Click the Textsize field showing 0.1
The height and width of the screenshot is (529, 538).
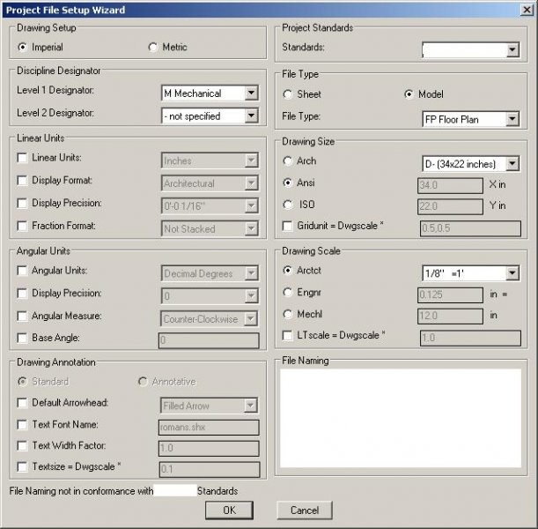click(x=210, y=470)
